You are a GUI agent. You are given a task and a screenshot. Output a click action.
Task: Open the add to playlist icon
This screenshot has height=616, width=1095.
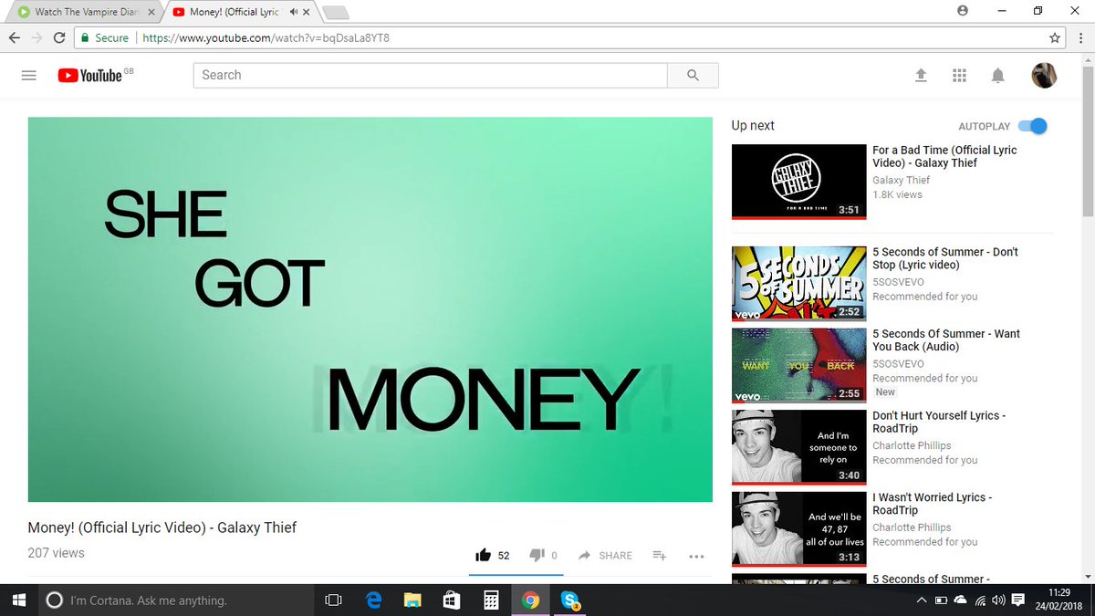click(659, 555)
